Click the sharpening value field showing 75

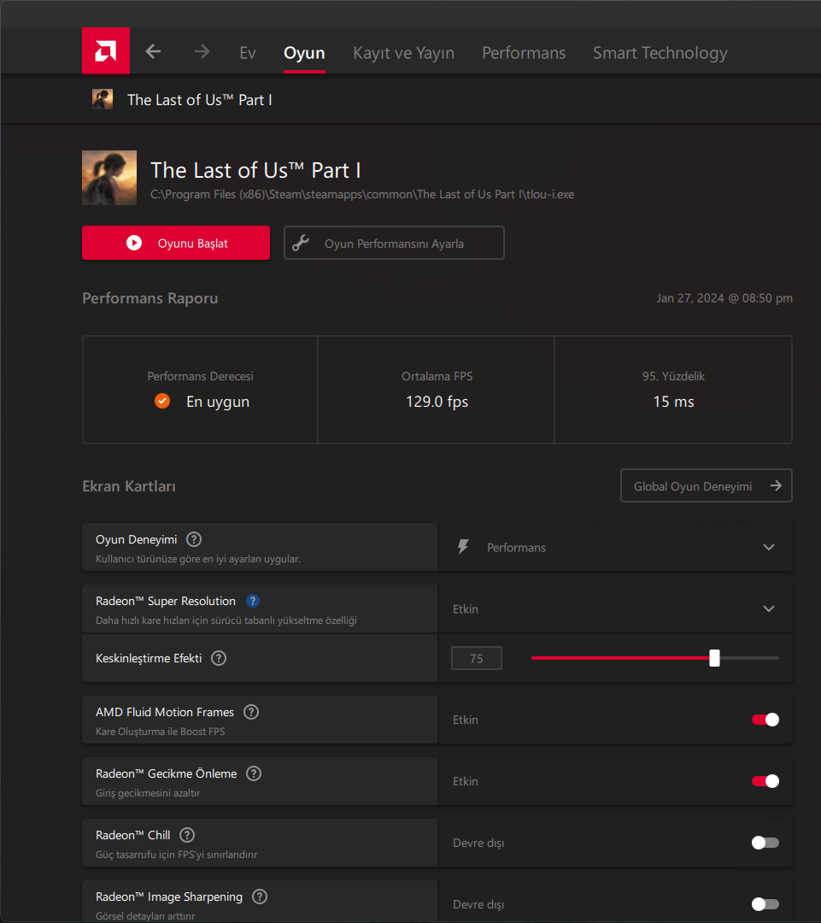pos(477,658)
